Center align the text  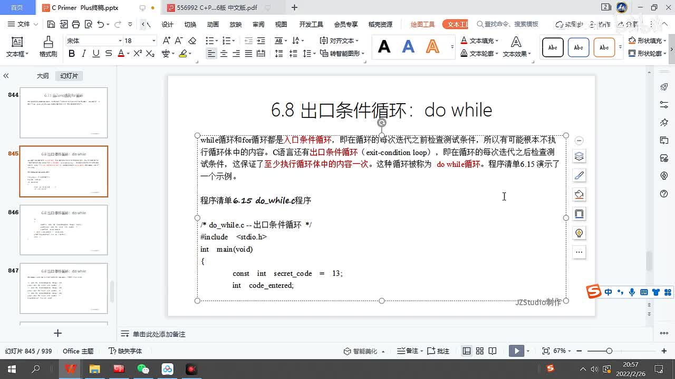click(x=224, y=53)
